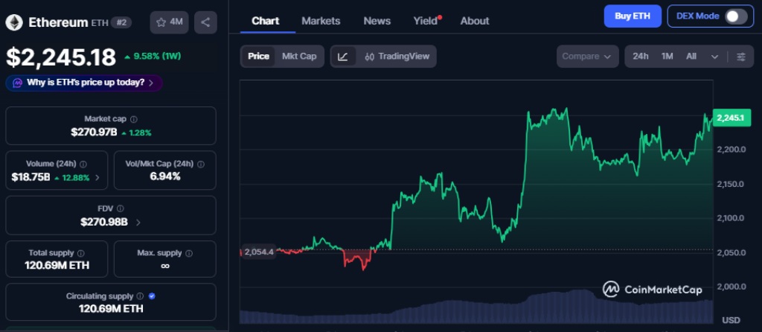Click Market cap info icon
The width and height of the screenshot is (762, 332).
pyautogui.click(x=134, y=119)
